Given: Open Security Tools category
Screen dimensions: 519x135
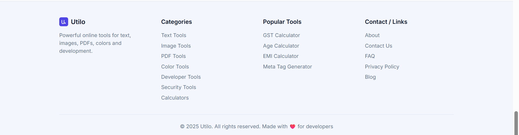Looking at the screenshot, I should click(178, 87).
